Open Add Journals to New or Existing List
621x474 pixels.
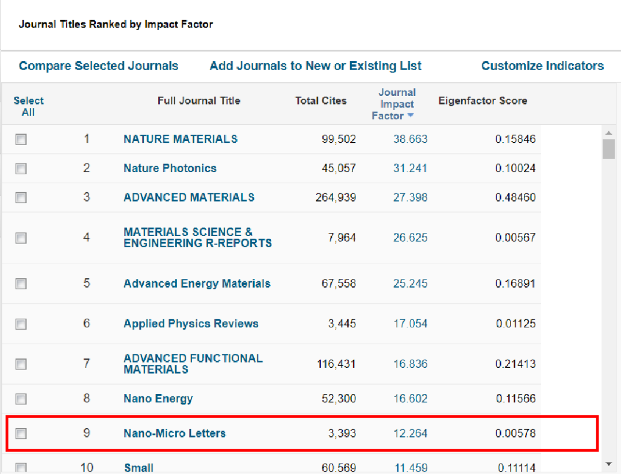[x=315, y=66]
